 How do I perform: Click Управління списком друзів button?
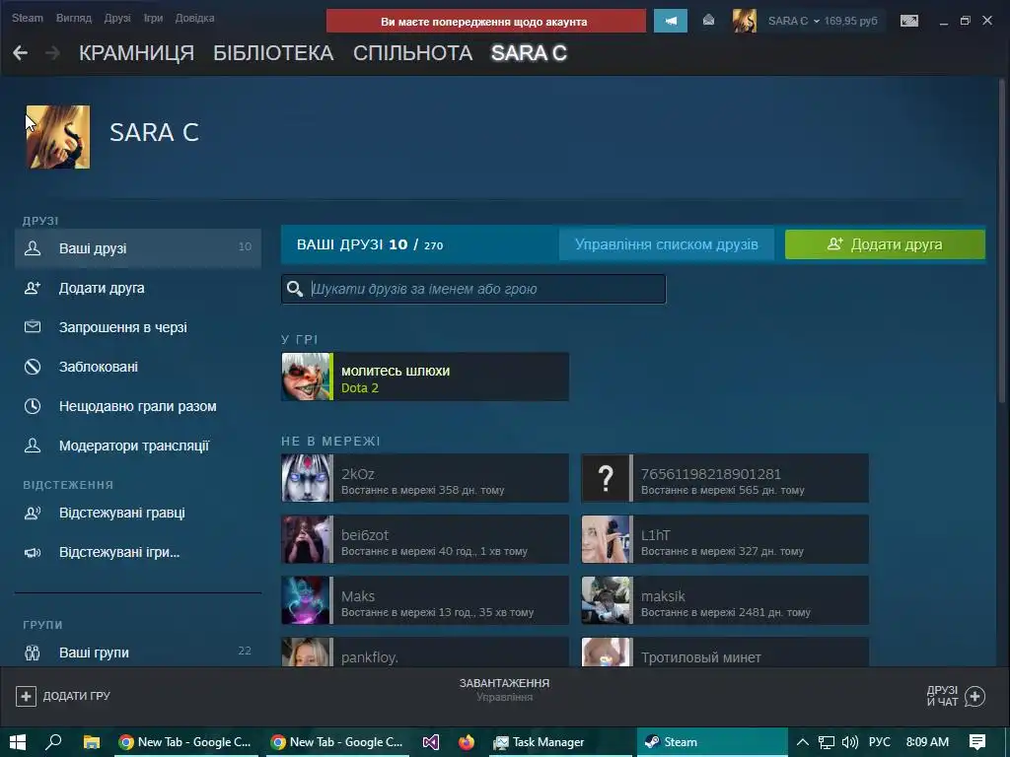tap(667, 244)
